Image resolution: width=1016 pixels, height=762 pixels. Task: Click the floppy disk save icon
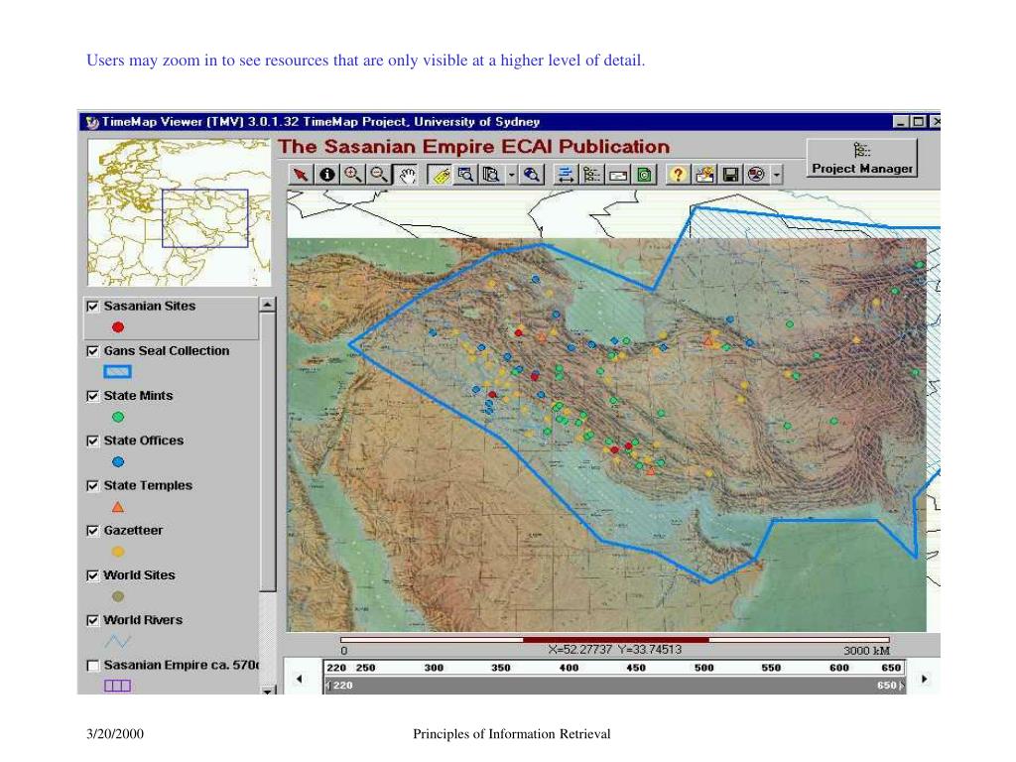(730, 175)
